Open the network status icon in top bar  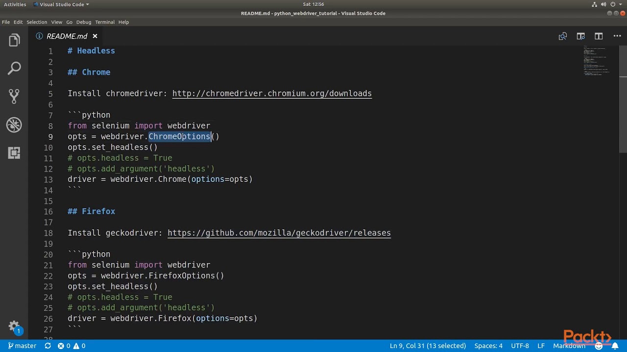pos(595,4)
